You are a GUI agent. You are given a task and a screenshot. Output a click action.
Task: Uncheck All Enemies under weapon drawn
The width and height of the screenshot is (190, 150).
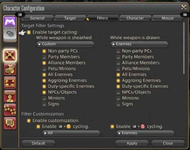(118, 75)
